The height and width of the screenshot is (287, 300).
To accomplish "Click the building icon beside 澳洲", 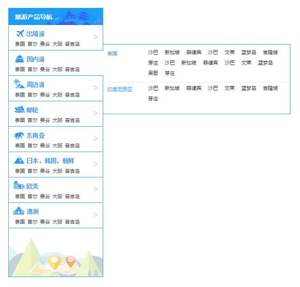I will point(19,211).
